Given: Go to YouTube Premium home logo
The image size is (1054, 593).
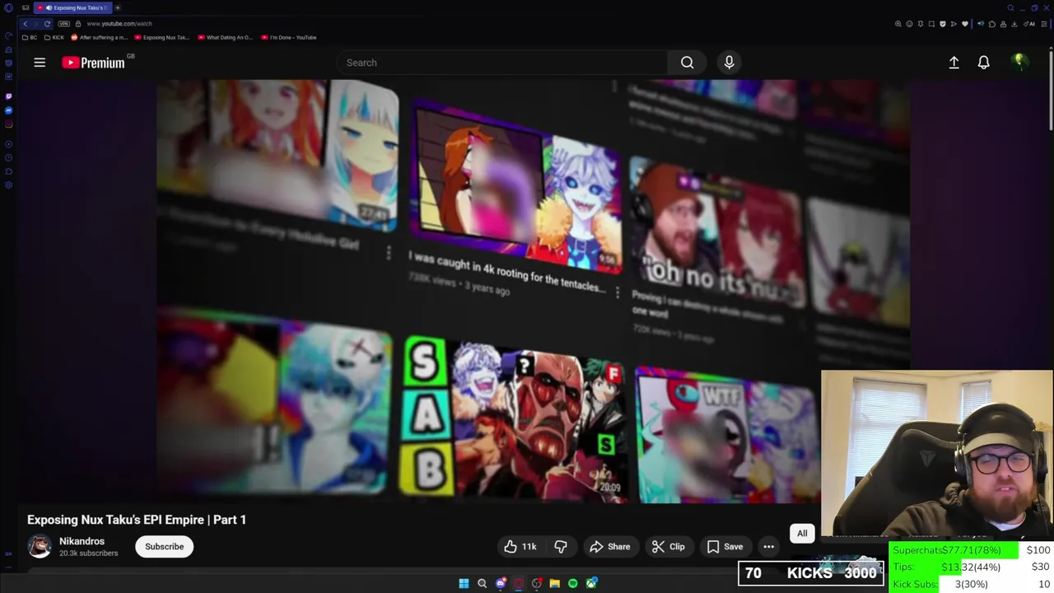Looking at the screenshot, I should [x=94, y=63].
